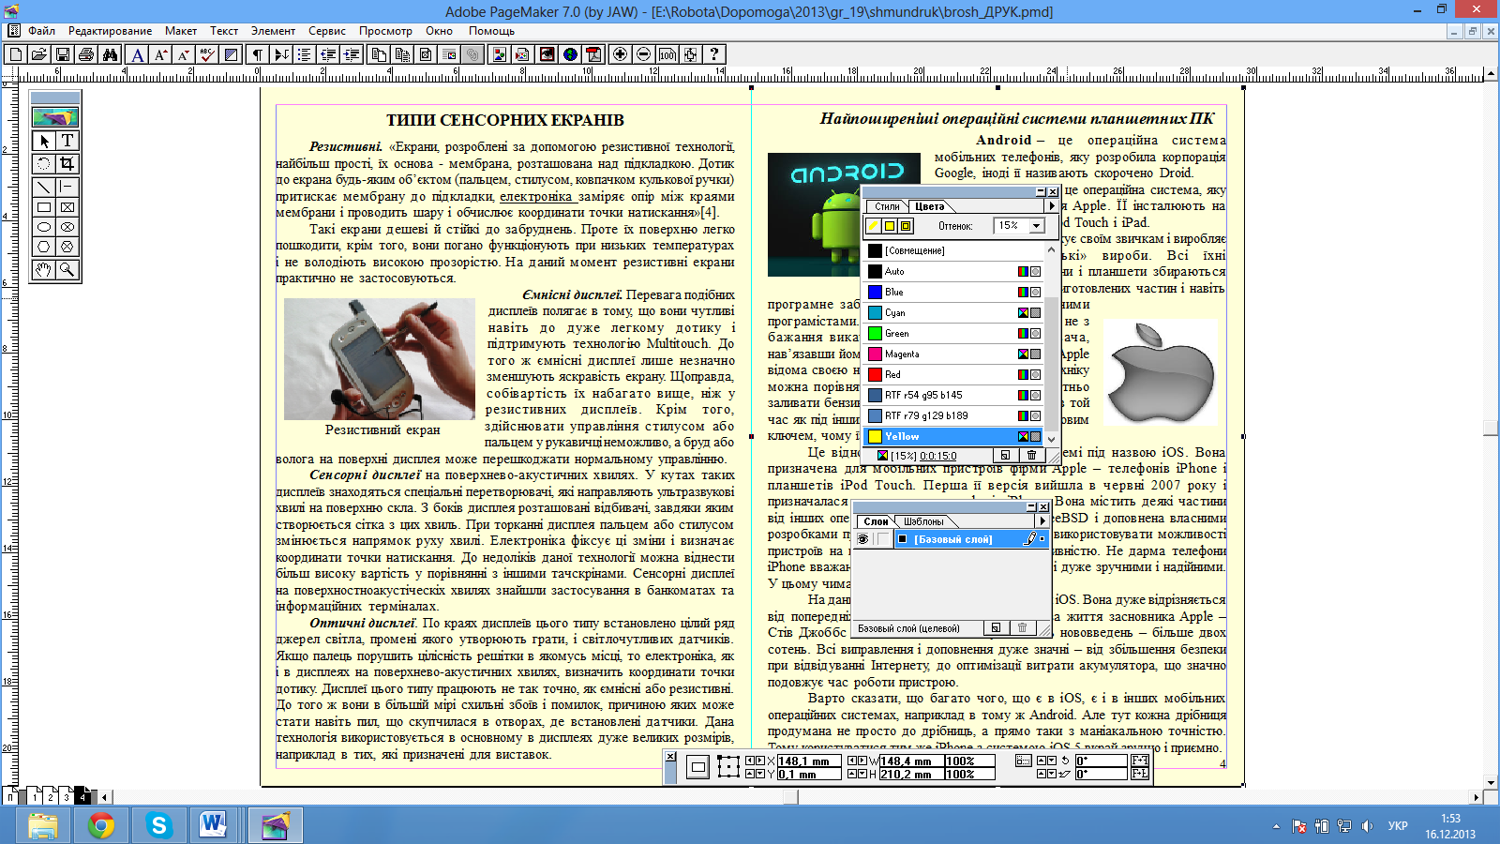Toggle Stroke mode button in Colors panel
The image size is (1500, 844).
873,226
